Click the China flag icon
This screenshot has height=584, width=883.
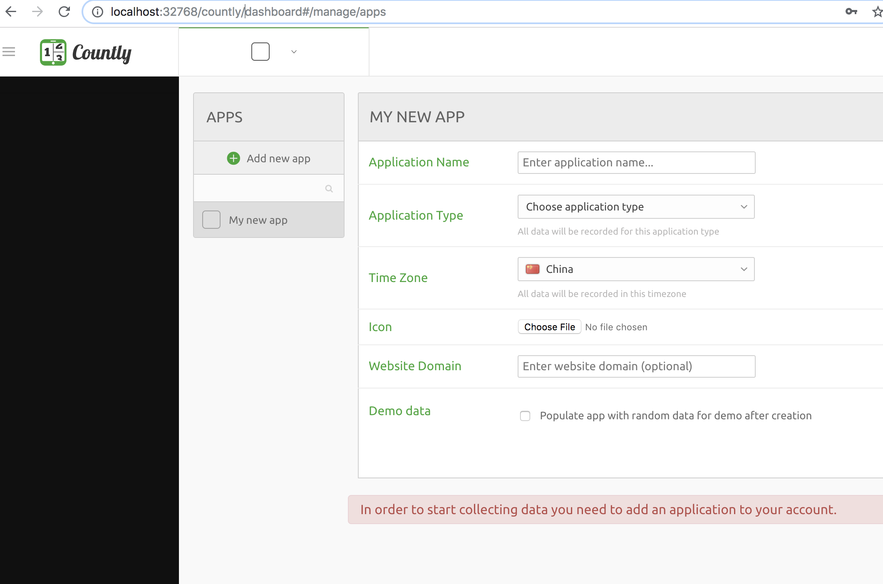click(x=532, y=269)
